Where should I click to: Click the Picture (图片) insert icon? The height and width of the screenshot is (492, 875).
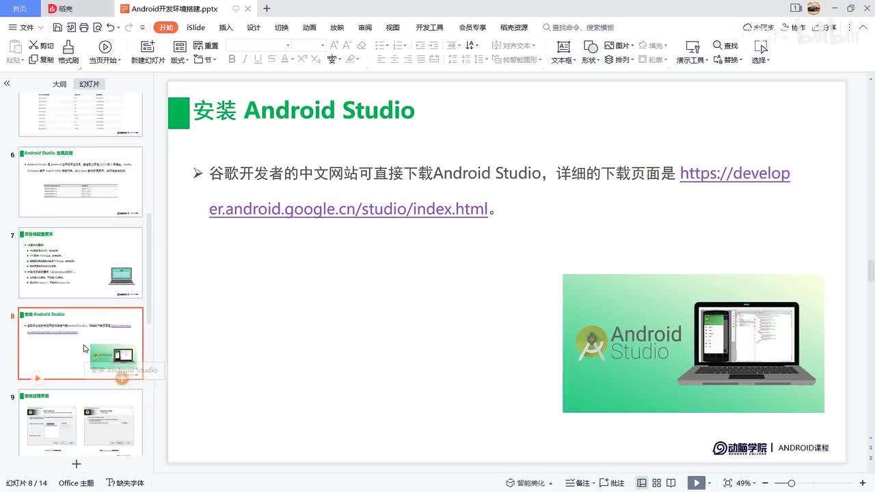(619, 46)
